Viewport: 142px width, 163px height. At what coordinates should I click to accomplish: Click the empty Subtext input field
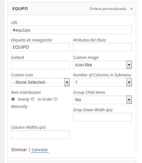[40, 65]
